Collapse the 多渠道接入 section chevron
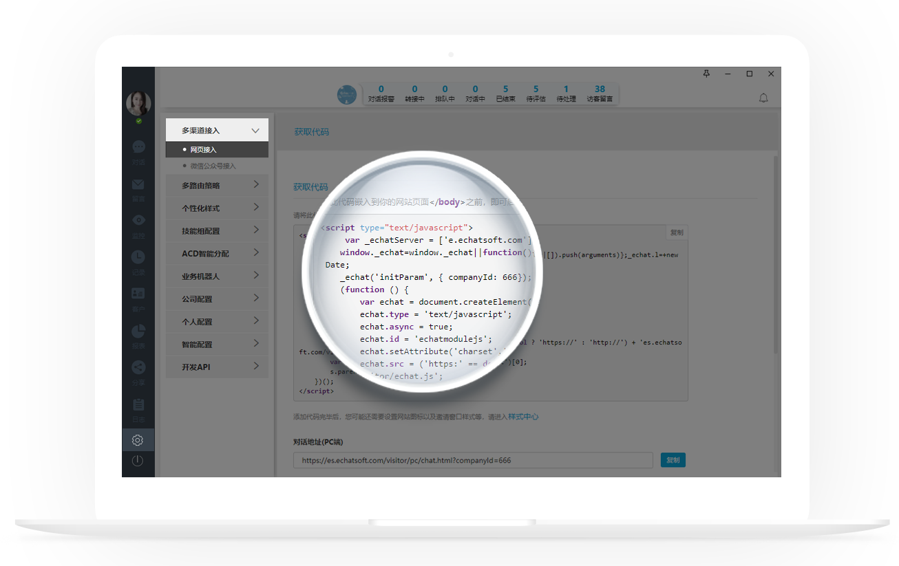The image size is (899, 566). [255, 130]
